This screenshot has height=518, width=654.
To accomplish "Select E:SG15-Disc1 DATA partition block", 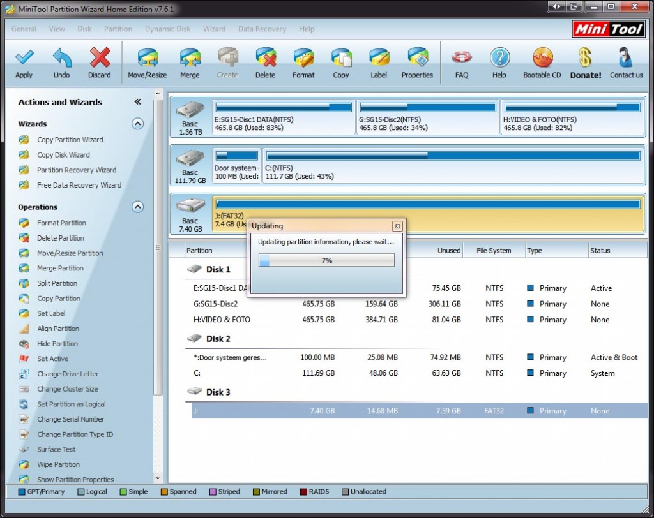I will coord(284,117).
